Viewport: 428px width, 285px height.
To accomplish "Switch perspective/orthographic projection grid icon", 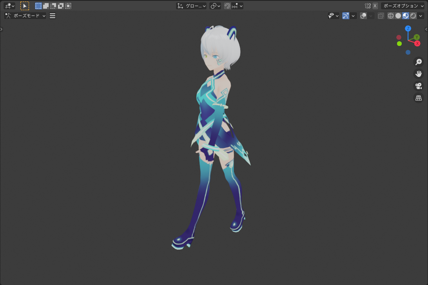I will [419, 98].
